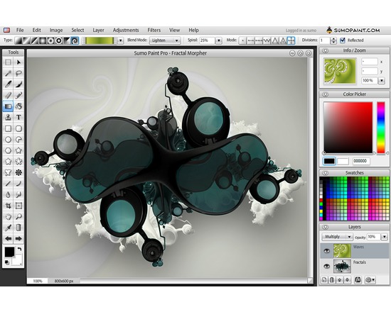Select the Paint Bucket tool

click(18, 106)
